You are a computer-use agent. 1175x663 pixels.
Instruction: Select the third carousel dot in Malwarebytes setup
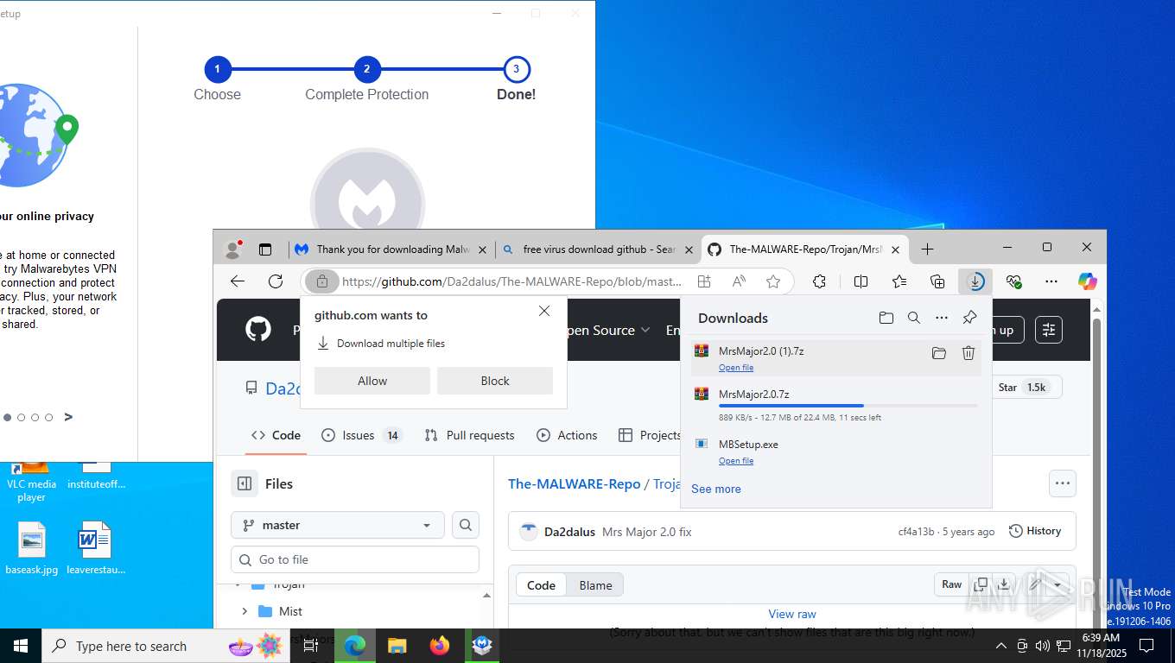click(35, 417)
